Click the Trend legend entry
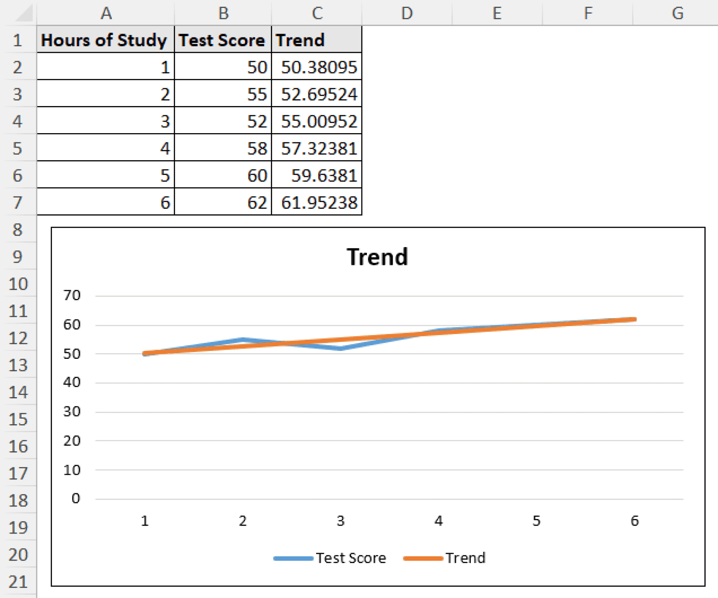This screenshot has width=718, height=598. (444, 557)
